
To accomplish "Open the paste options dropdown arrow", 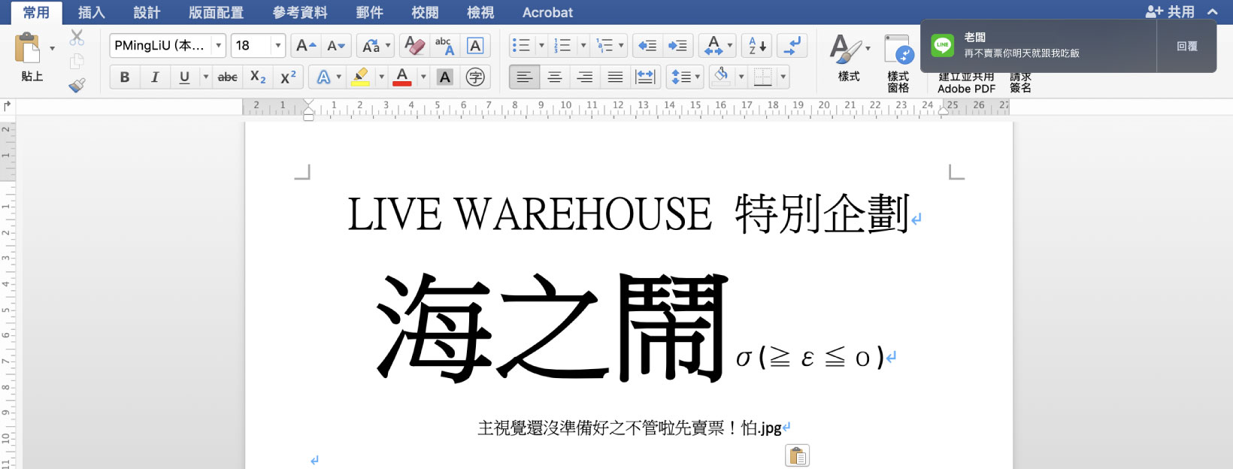I will point(52,49).
